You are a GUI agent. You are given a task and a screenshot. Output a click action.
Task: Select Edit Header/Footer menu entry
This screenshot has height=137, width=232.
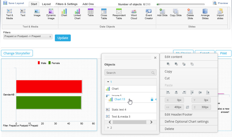click(178, 114)
